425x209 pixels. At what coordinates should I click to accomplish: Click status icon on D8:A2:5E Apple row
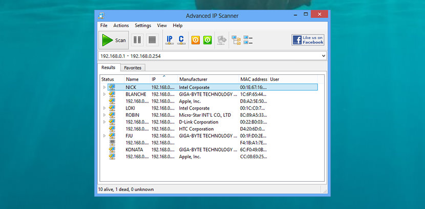(x=112, y=101)
